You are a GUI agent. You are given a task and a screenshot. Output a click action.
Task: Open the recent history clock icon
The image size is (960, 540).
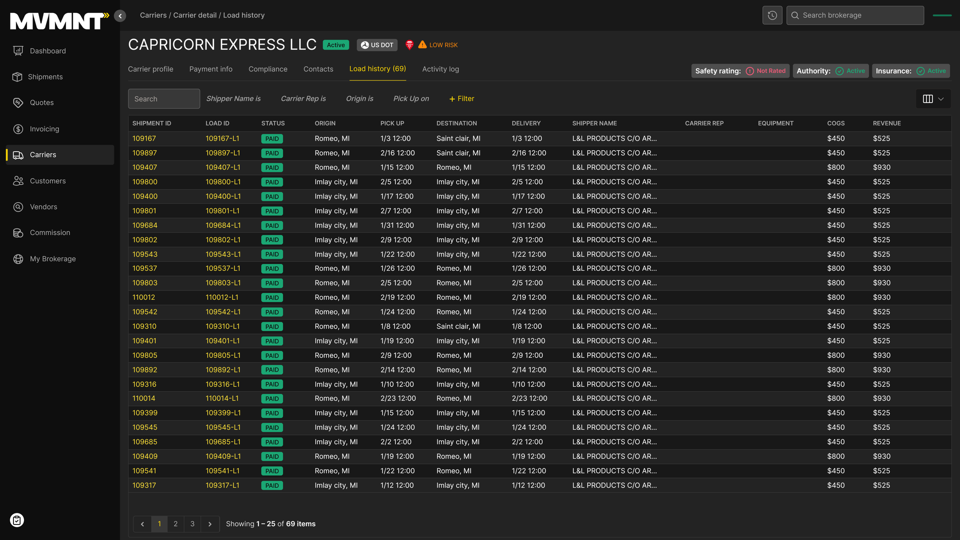tap(772, 15)
